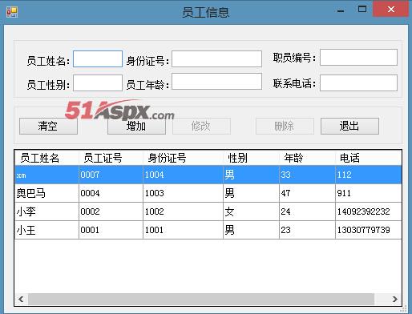Image resolution: width=412 pixels, height=314 pixels.
Task: Focus the 员工年龄 input field
Action: pyautogui.click(x=216, y=81)
